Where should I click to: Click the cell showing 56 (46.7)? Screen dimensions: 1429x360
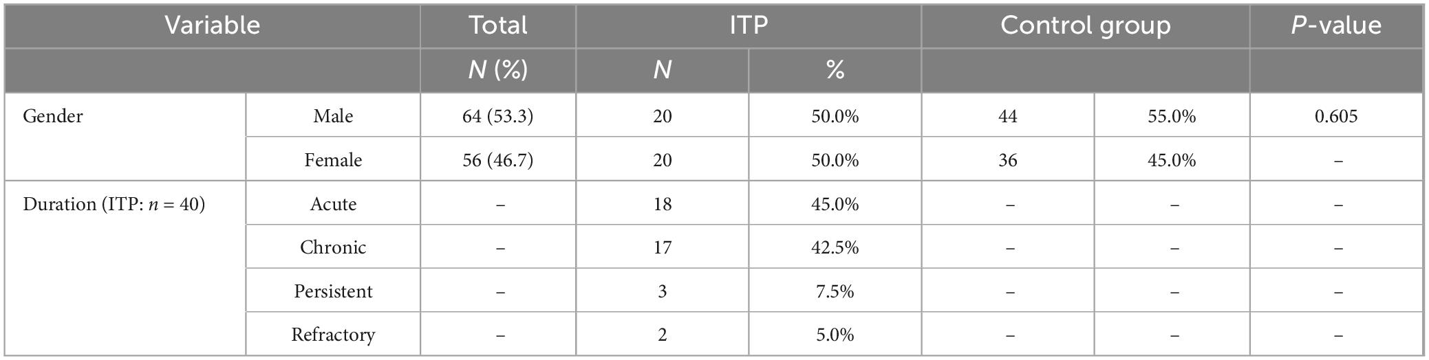[498, 160]
